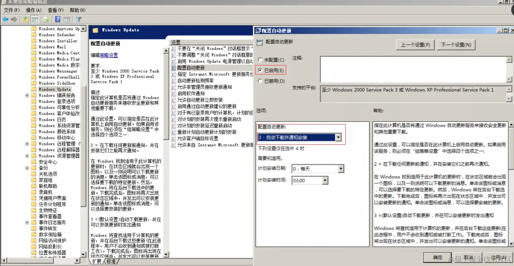514x266 pixels.
Task: Select 事件日志服务 in the tree
Action: (52, 222)
